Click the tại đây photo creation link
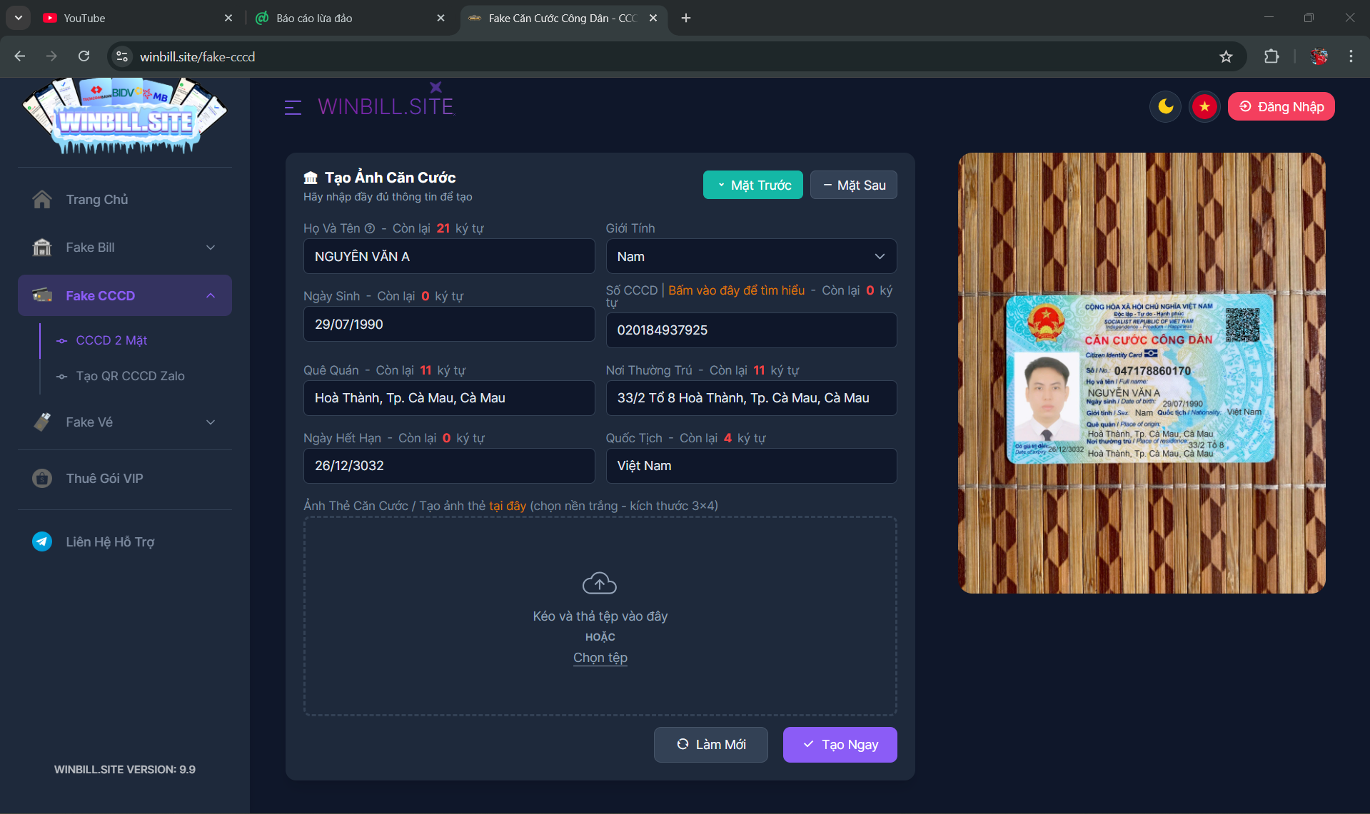The height and width of the screenshot is (814, 1370). (508, 506)
